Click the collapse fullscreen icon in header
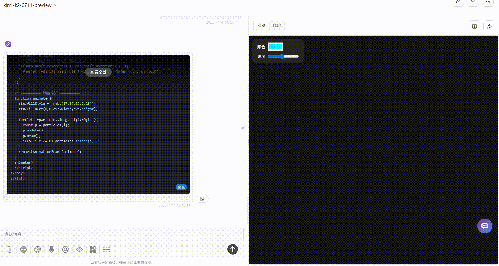499x266 pixels. 488,2
